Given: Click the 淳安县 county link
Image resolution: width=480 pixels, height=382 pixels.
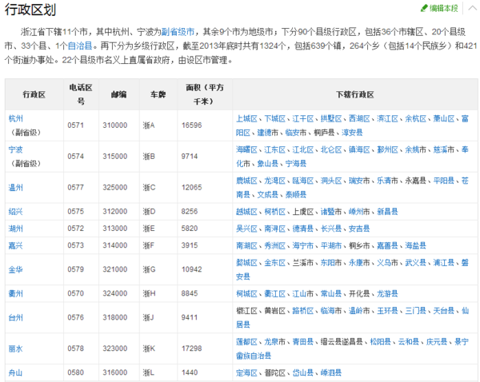Looking at the screenshot, I should [x=352, y=133].
